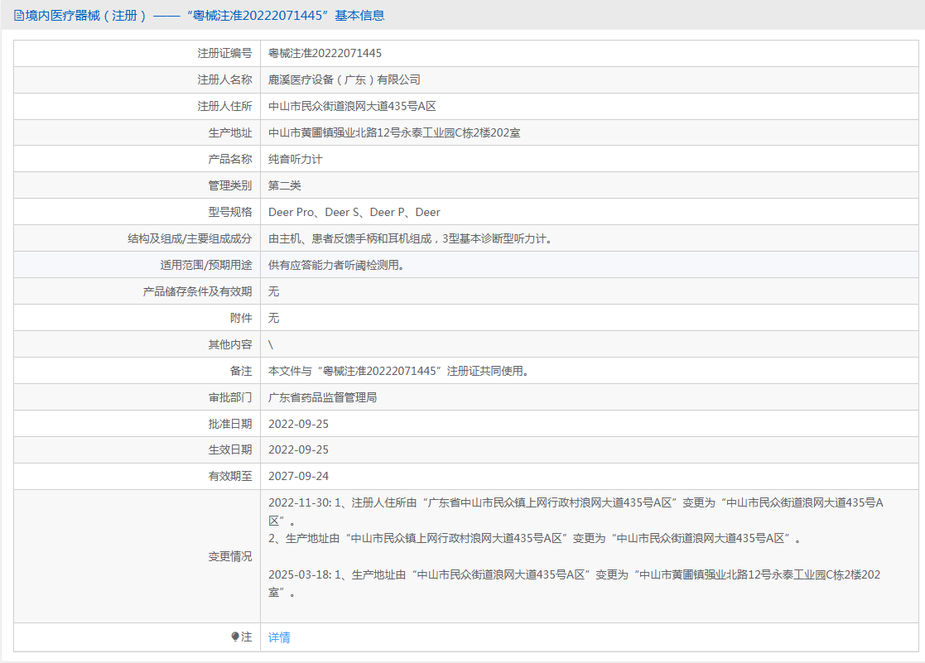Click the expiry date 2027-09-24
Viewport: 925px width, 663px height.
298,476
